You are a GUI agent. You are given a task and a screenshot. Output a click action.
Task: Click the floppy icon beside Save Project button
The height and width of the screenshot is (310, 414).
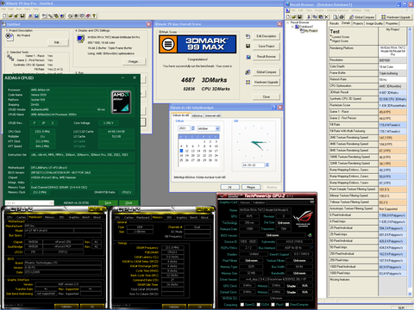(248, 46)
